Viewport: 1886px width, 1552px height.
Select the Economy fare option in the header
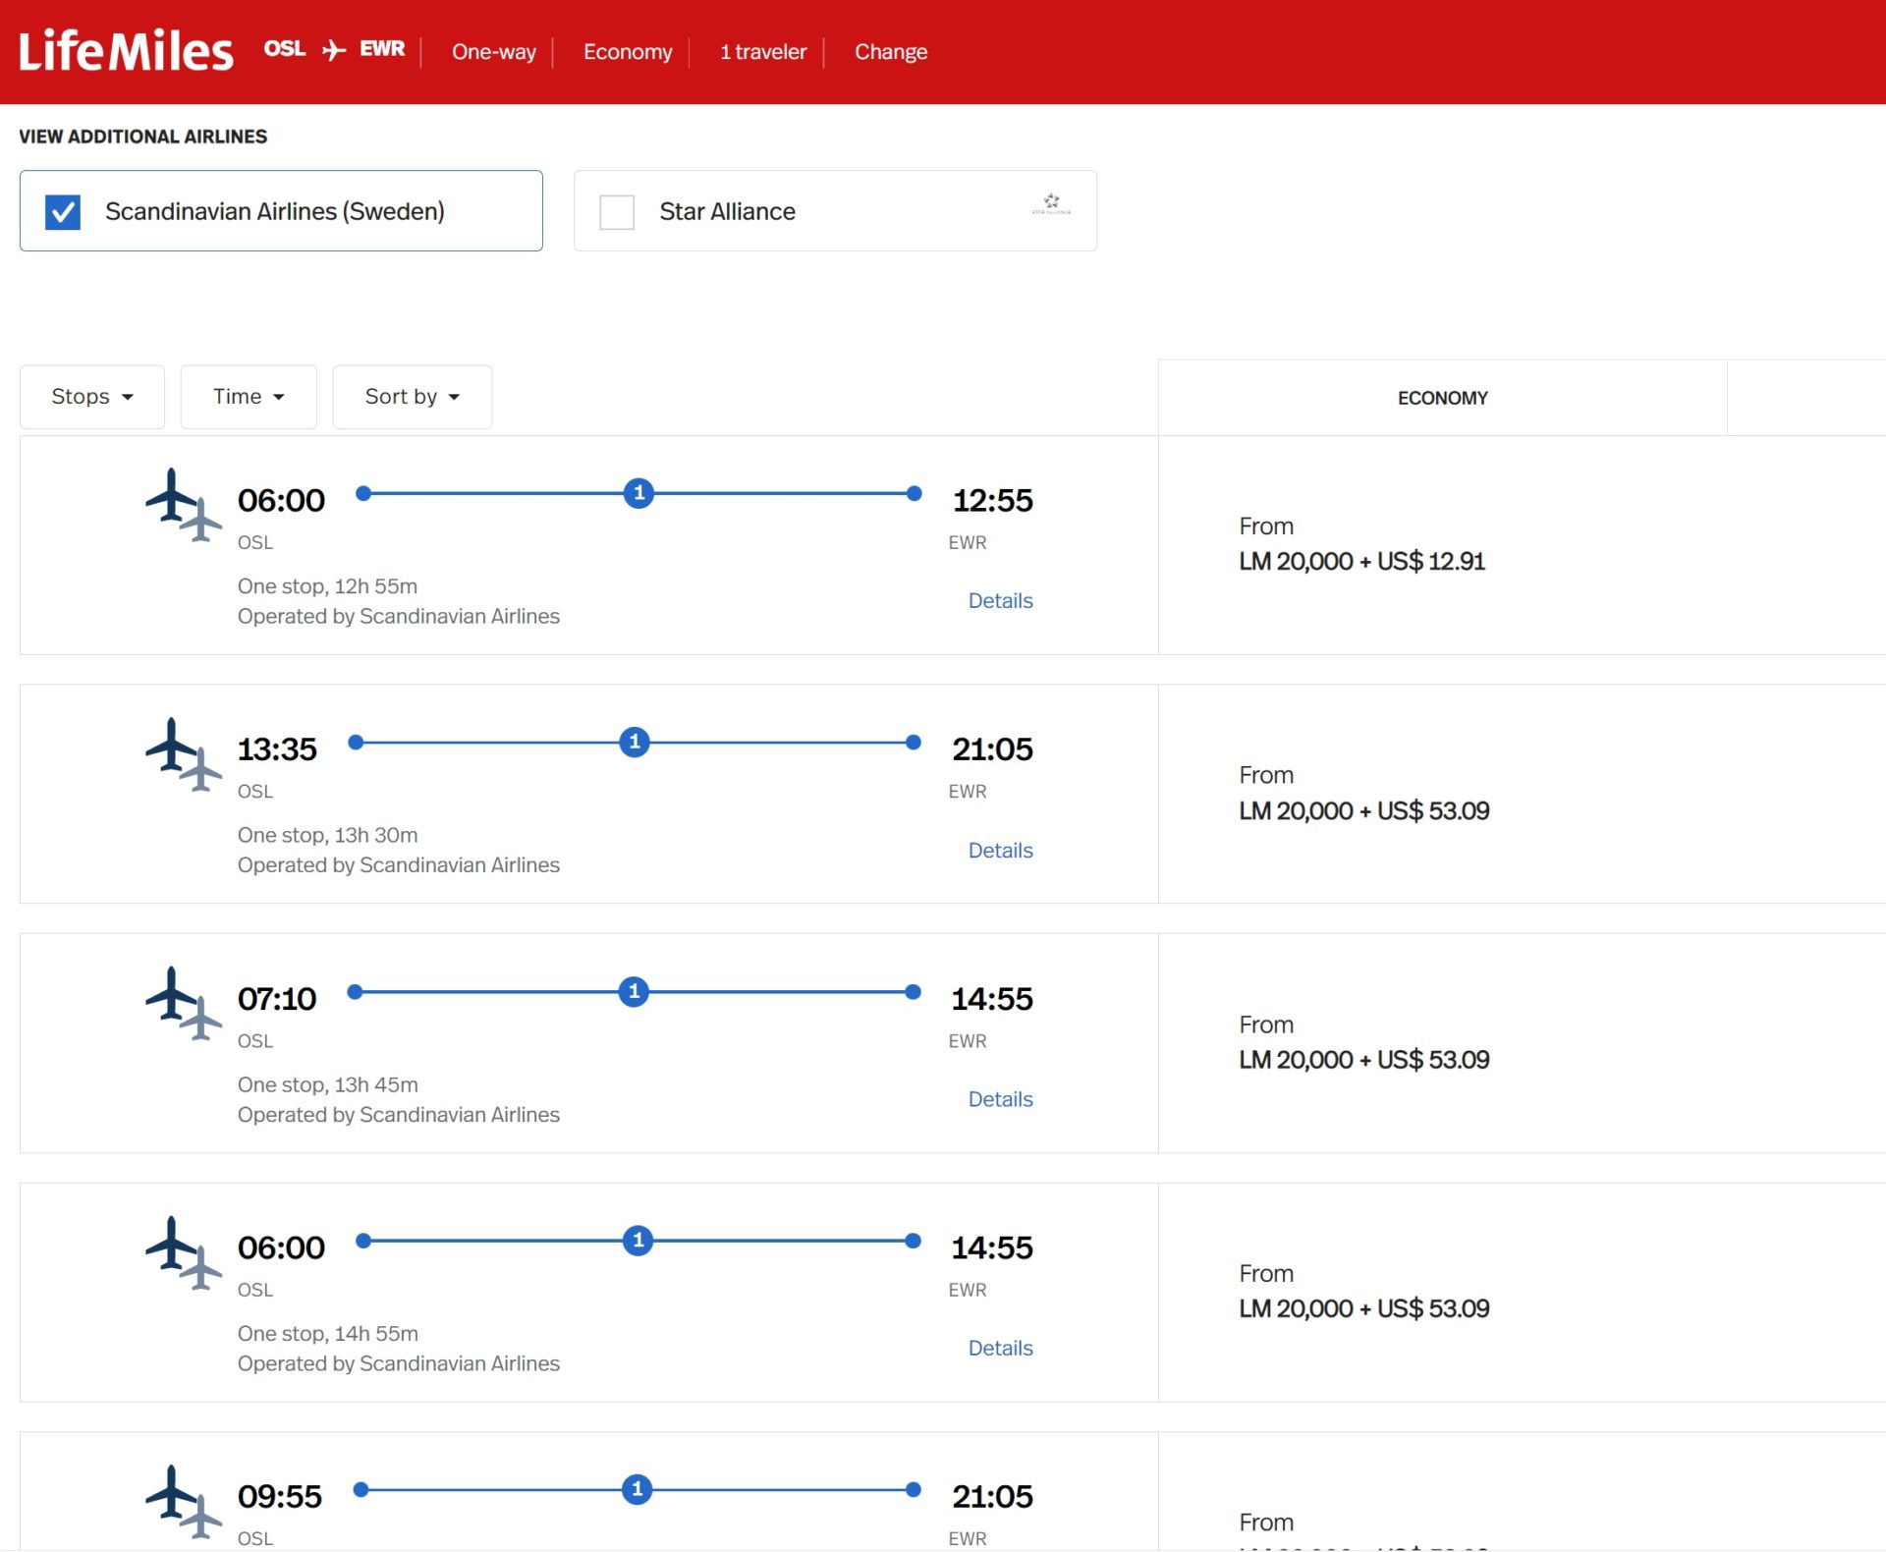tap(627, 51)
